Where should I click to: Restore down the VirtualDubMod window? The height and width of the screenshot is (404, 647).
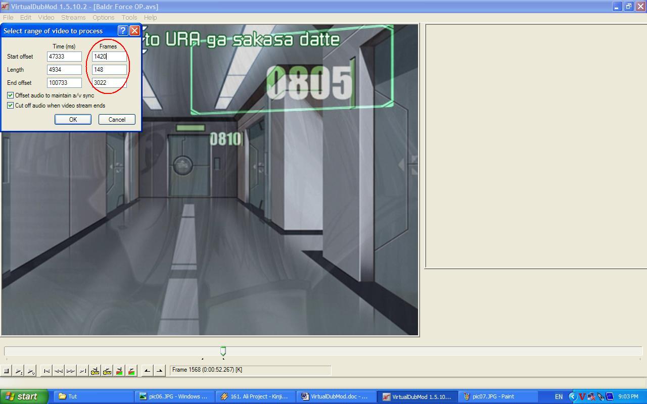628,6
